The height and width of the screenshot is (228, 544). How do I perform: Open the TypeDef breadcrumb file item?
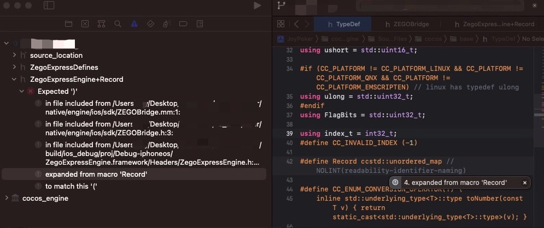coord(499,39)
